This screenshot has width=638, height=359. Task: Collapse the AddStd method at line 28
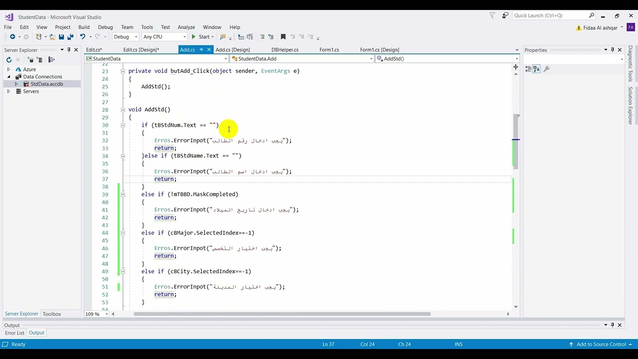pyautogui.click(x=123, y=110)
